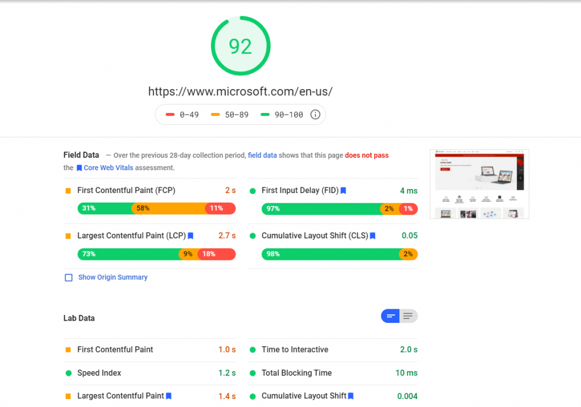The height and width of the screenshot is (407, 581).
Task: Click the red 18% LCP bar segment
Action: coord(217,254)
